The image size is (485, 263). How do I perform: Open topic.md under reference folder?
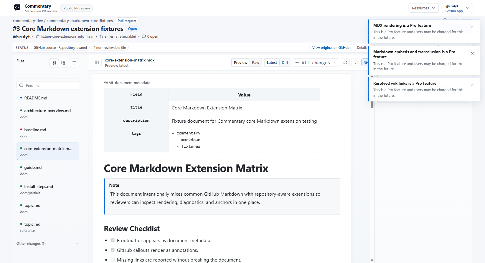coord(48,227)
